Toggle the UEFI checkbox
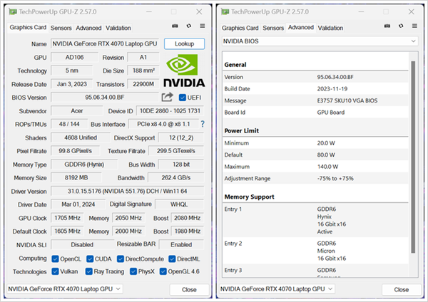 coord(183,97)
